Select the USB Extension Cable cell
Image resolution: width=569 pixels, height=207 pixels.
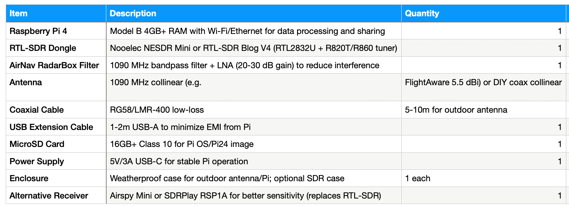(x=51, y=127)
